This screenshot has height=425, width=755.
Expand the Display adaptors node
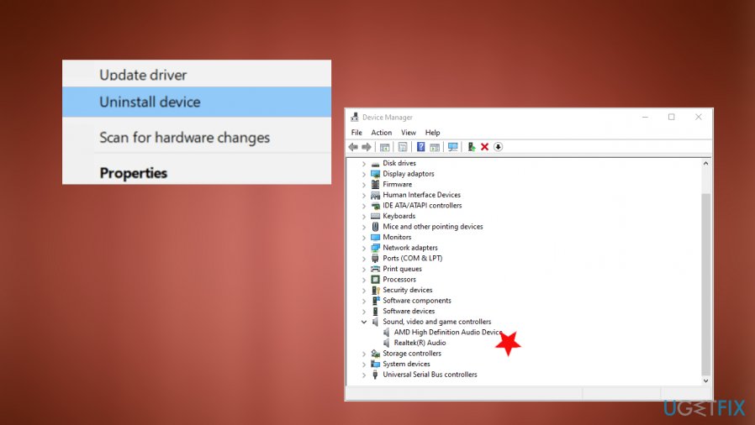point(364,174)
